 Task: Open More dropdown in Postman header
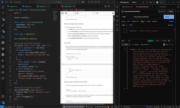135,2
